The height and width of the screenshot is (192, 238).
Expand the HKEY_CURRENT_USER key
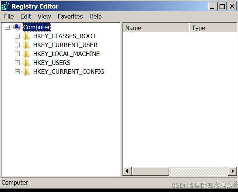click(17, 45)
